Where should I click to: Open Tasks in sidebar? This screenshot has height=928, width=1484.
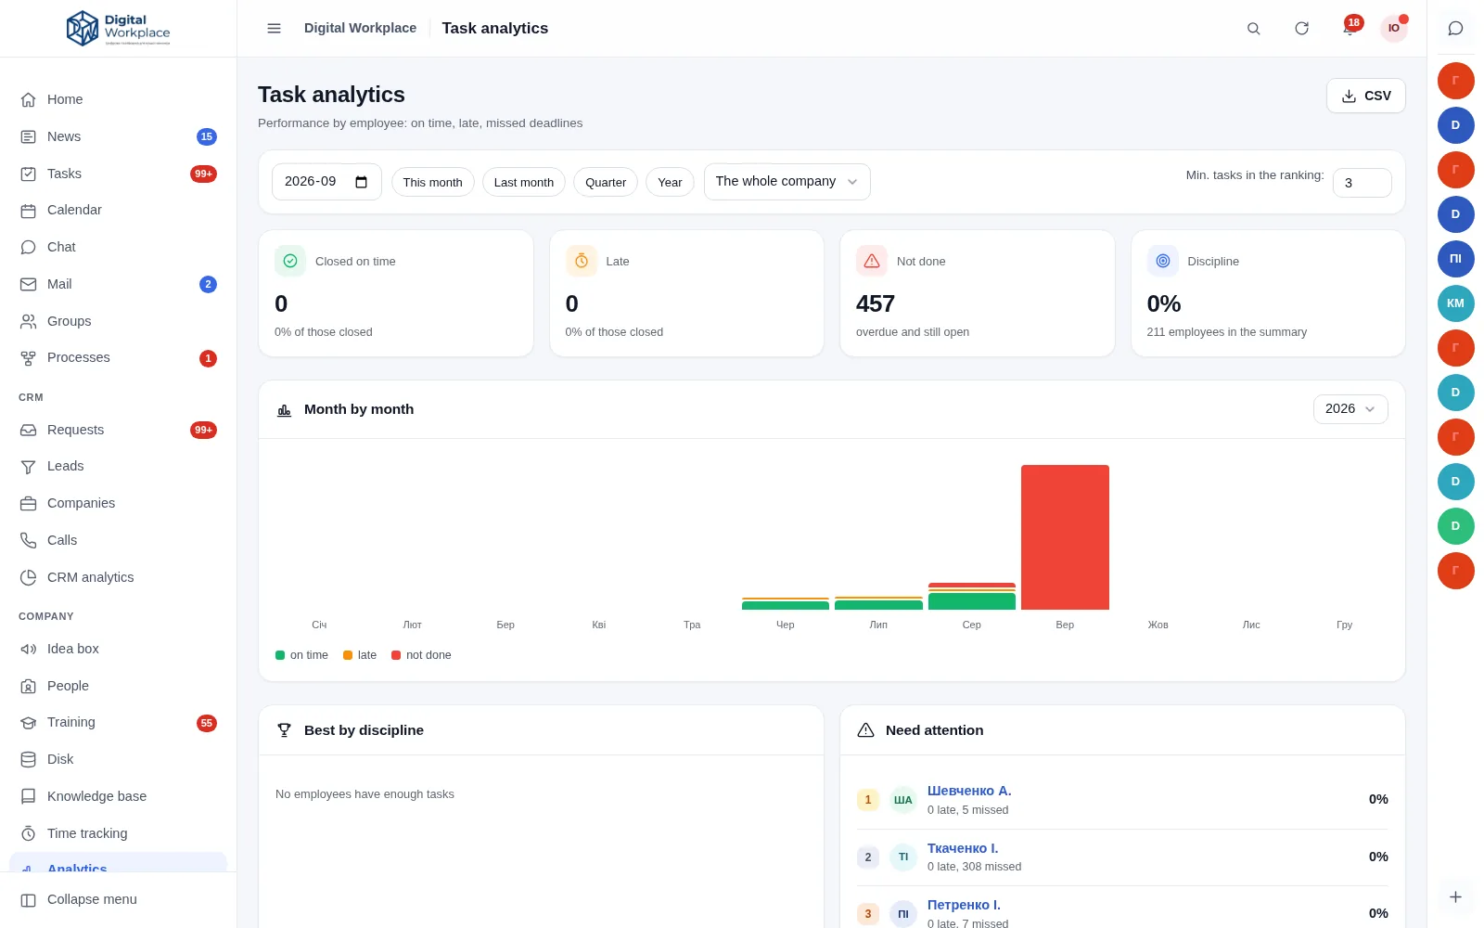(118, 174)
